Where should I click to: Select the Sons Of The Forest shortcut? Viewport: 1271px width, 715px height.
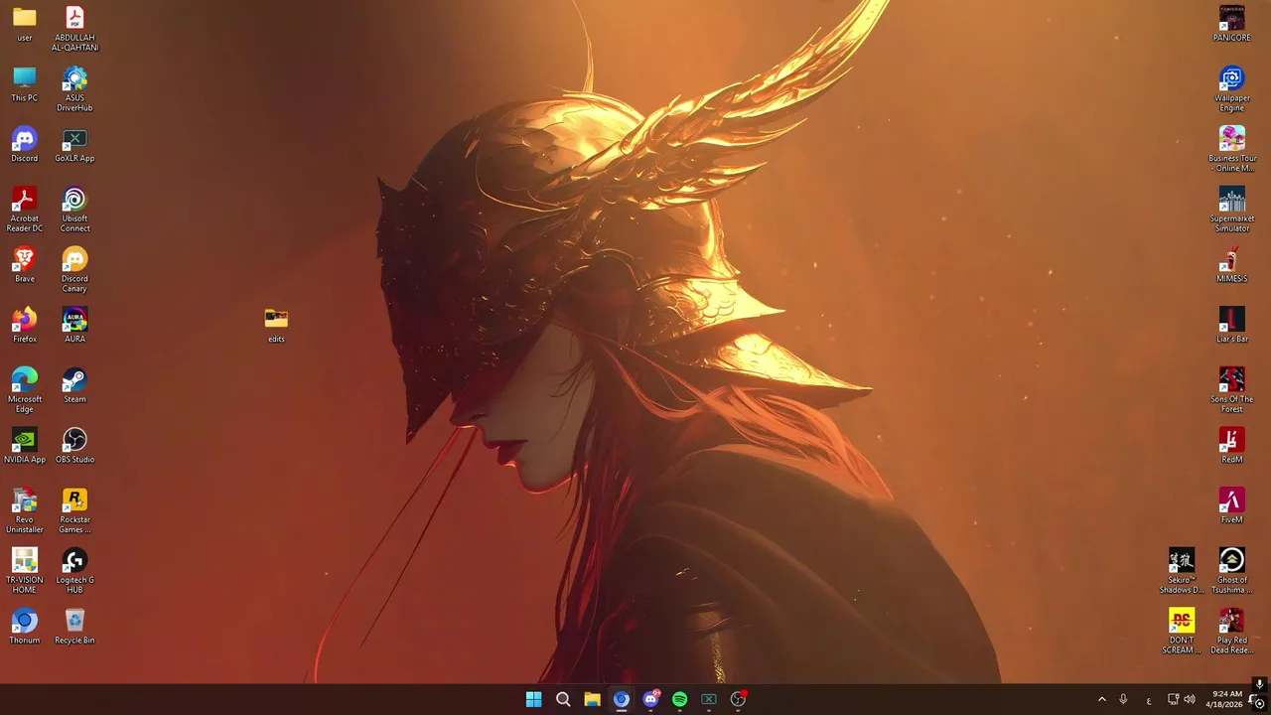[x=1231, y=390]
